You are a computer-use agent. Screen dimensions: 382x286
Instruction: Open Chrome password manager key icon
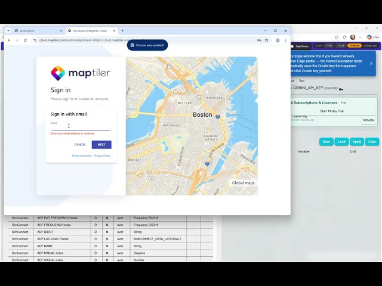click(x=259, y=41)
